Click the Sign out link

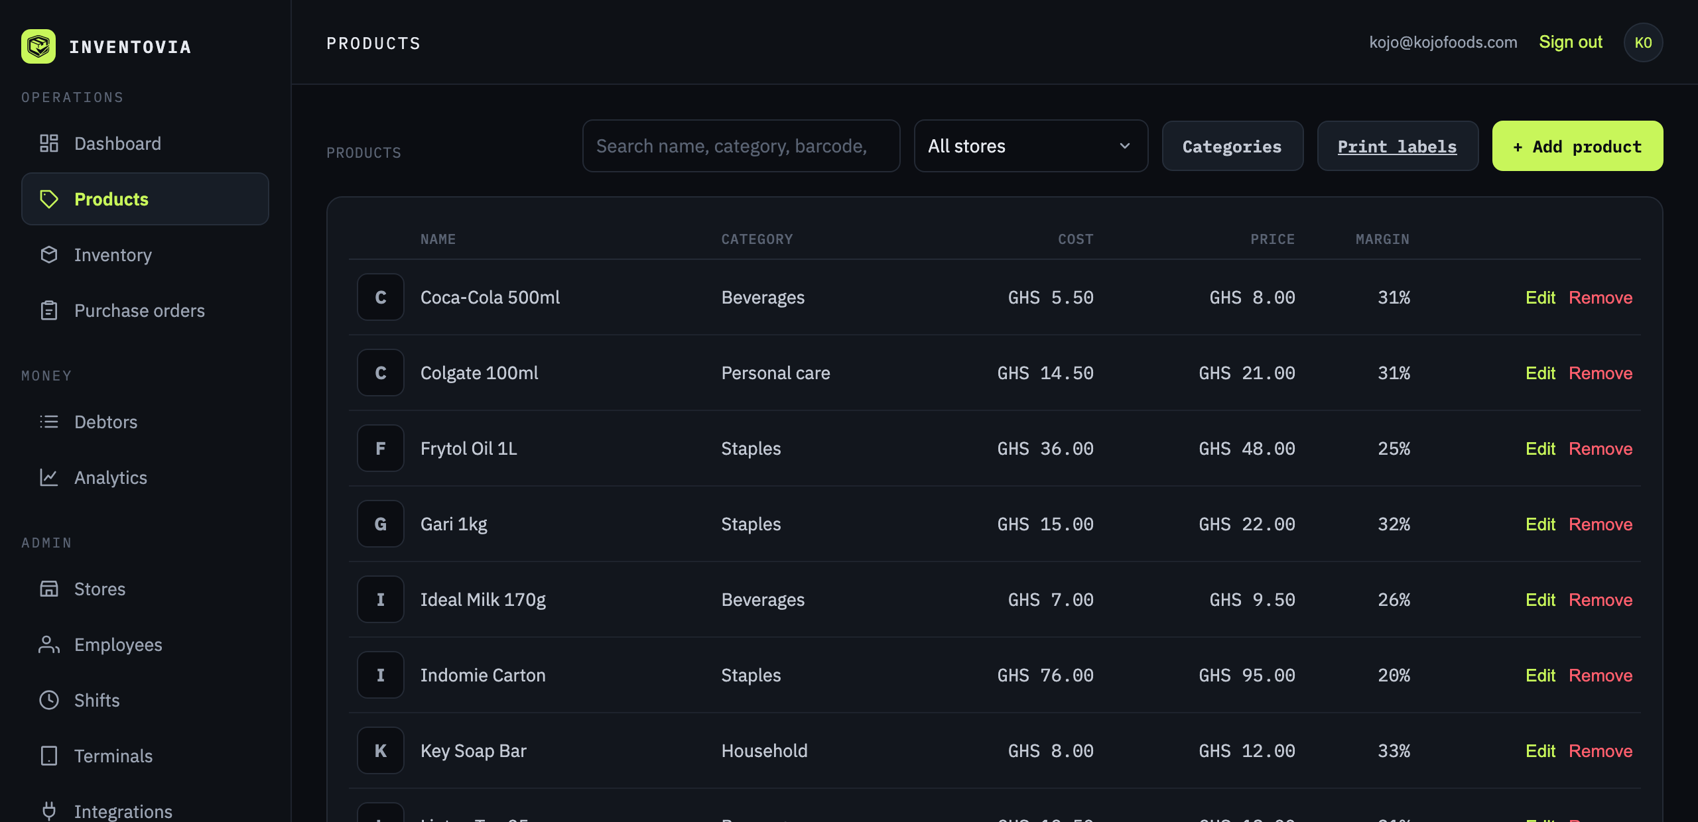tap(1571, 42)
